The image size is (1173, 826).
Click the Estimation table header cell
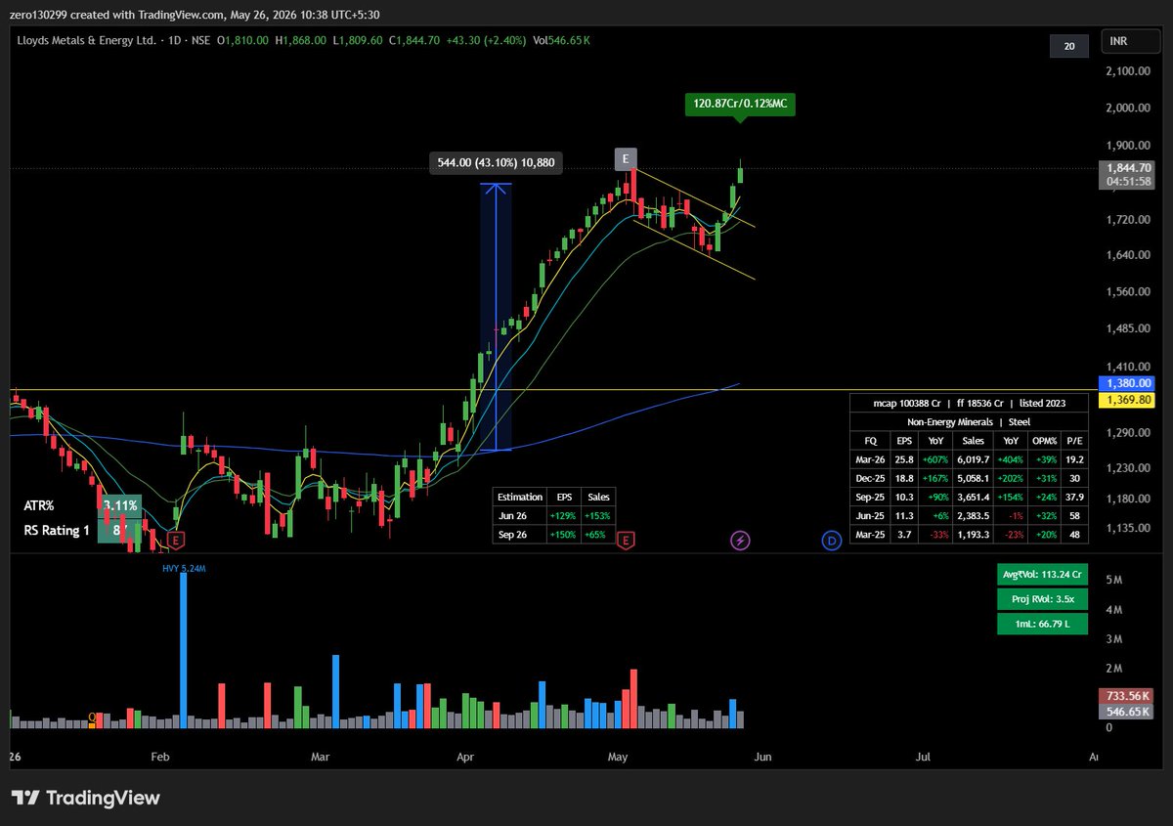click(520, 497)
